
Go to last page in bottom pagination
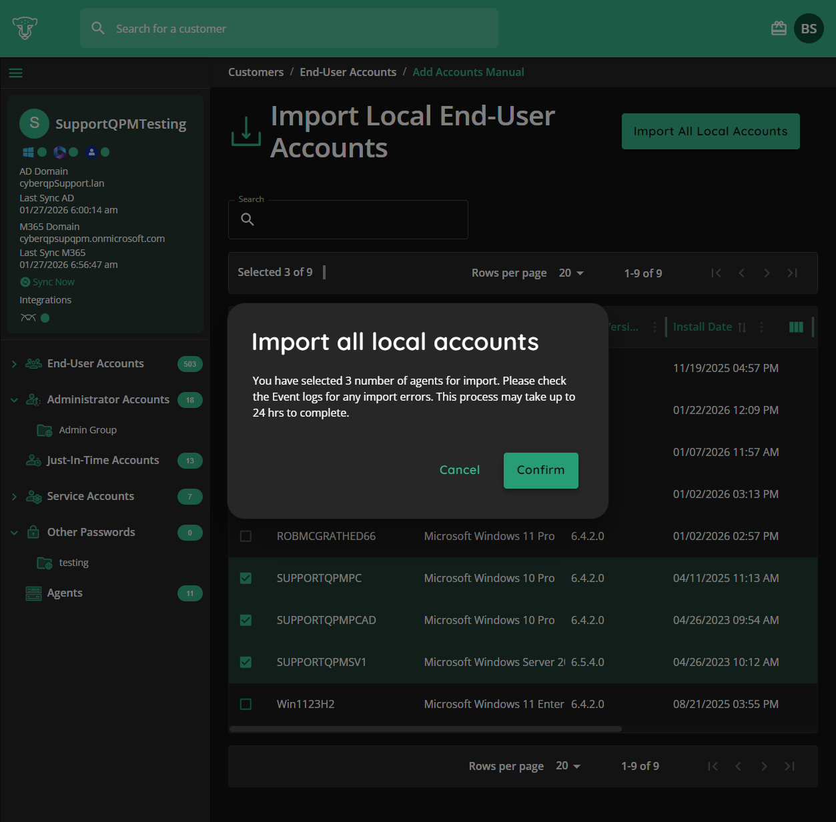point(789,766)
